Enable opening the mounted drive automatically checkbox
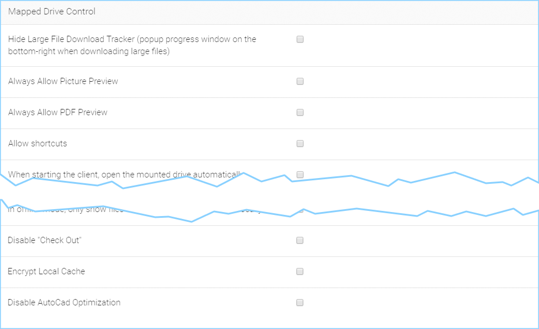Viewport: 539px width, 329px height. click(300, 175)
